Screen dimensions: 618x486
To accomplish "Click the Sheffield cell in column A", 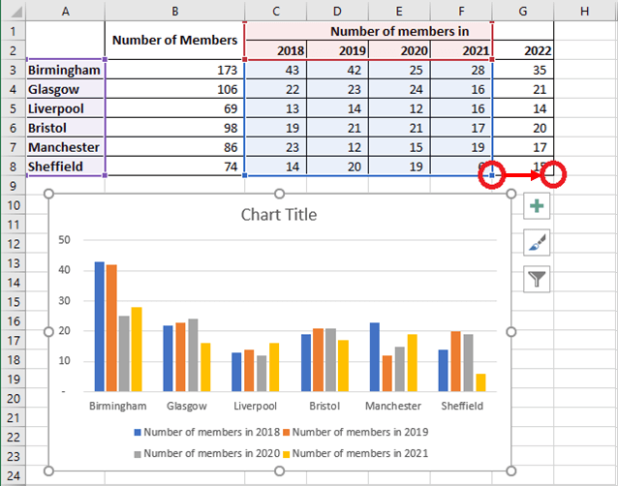I will 66,167.
